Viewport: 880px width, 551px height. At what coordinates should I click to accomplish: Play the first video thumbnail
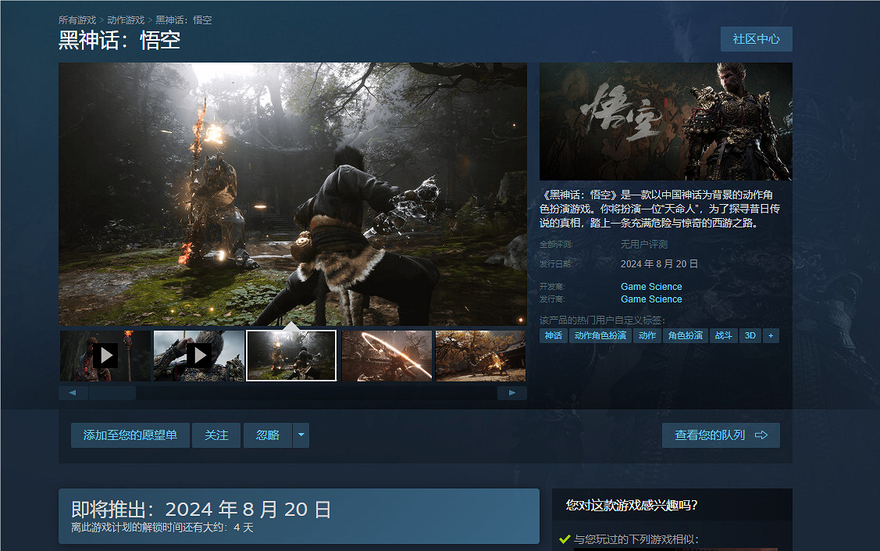105,356
